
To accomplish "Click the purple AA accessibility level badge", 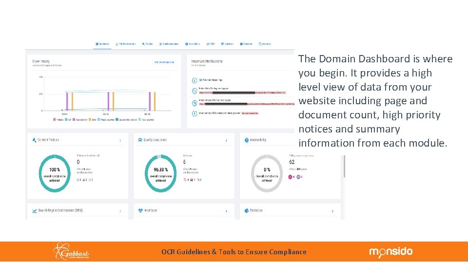I will (x=298, y=177).
